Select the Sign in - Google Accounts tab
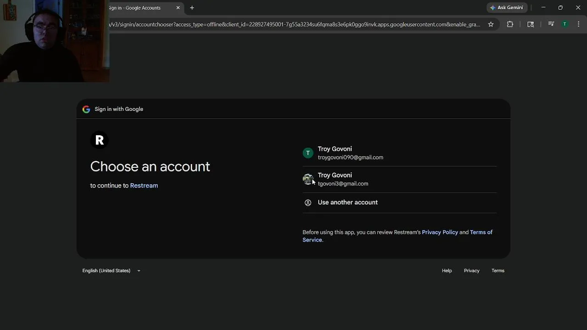The image size is (587, 330). 138,8
